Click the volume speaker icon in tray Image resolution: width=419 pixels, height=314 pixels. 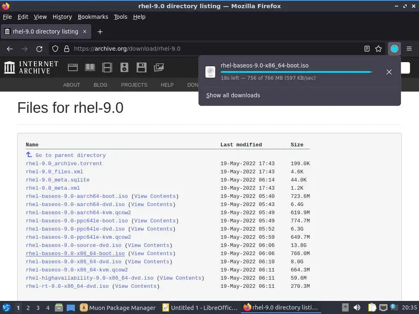[x=357, y=307]
